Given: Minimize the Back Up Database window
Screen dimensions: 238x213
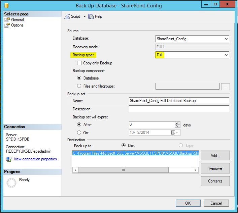Looking at the screenshot, I should coord(206,4).
